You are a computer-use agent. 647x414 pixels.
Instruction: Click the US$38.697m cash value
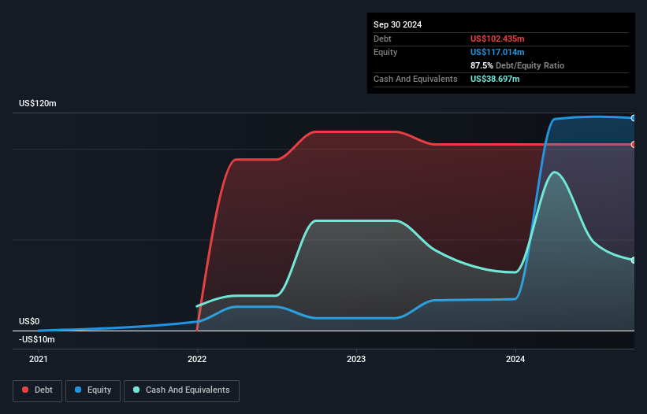(x=495, y=79)
